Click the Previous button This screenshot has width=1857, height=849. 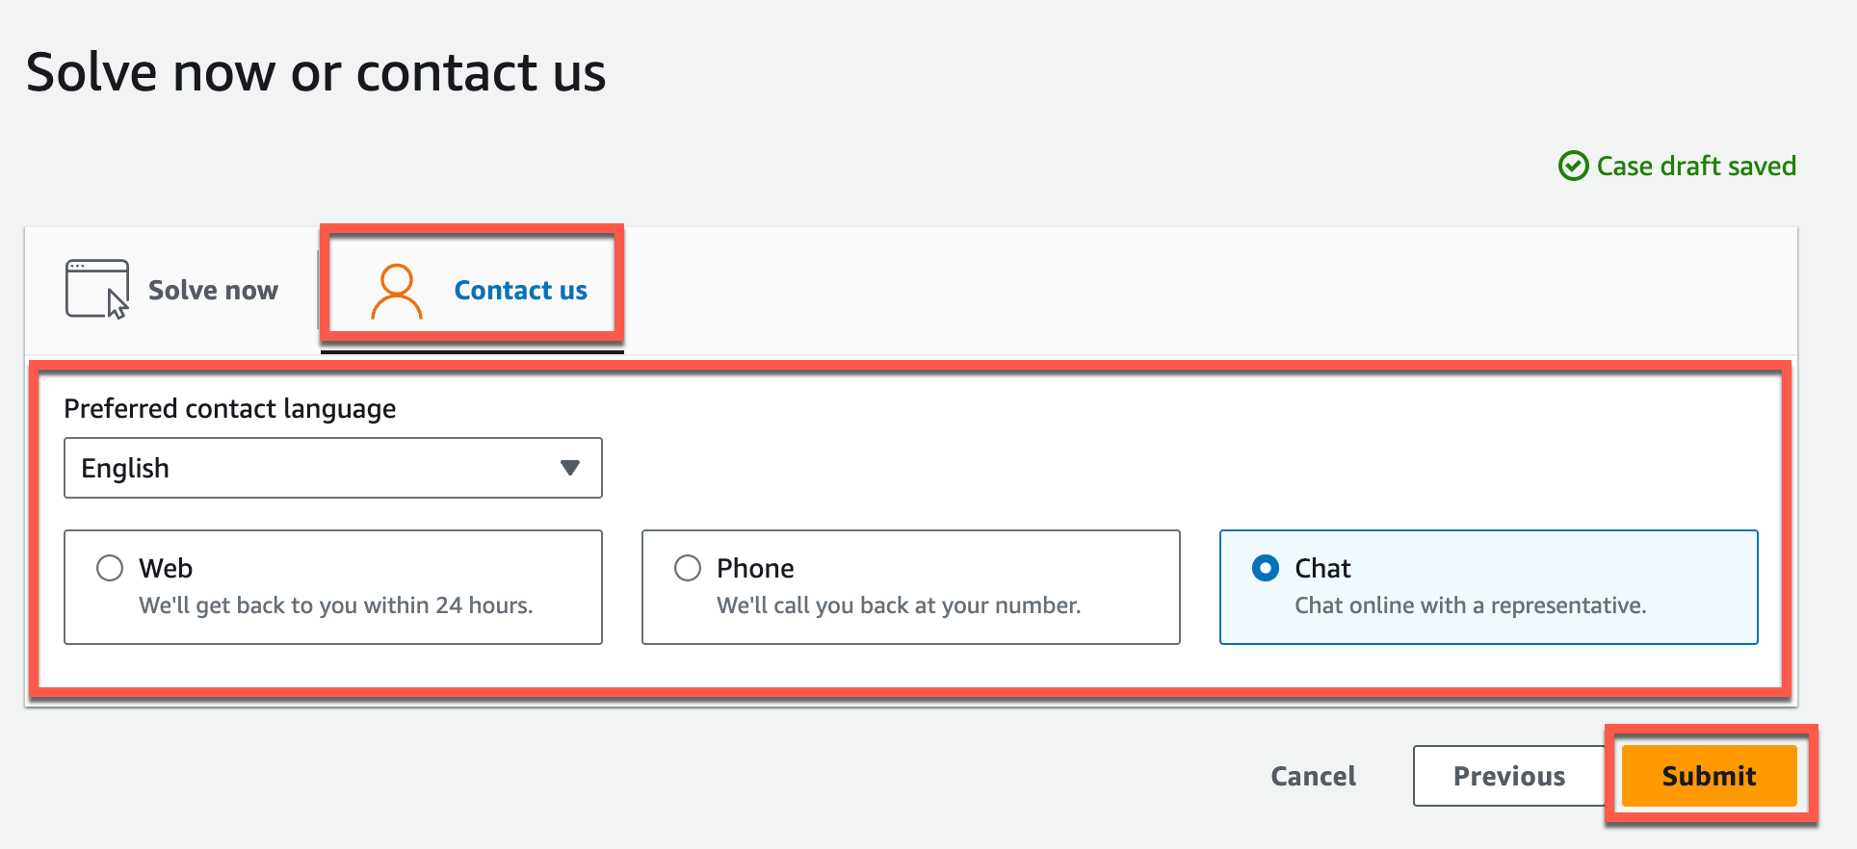coord(1507,776)
